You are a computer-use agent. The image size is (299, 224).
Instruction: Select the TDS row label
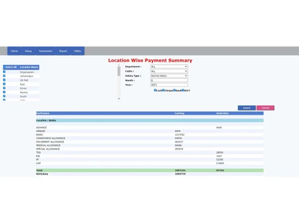38,152
